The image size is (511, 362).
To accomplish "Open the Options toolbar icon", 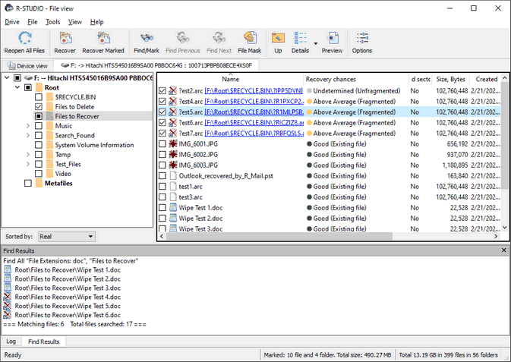I will pos(362,39).
